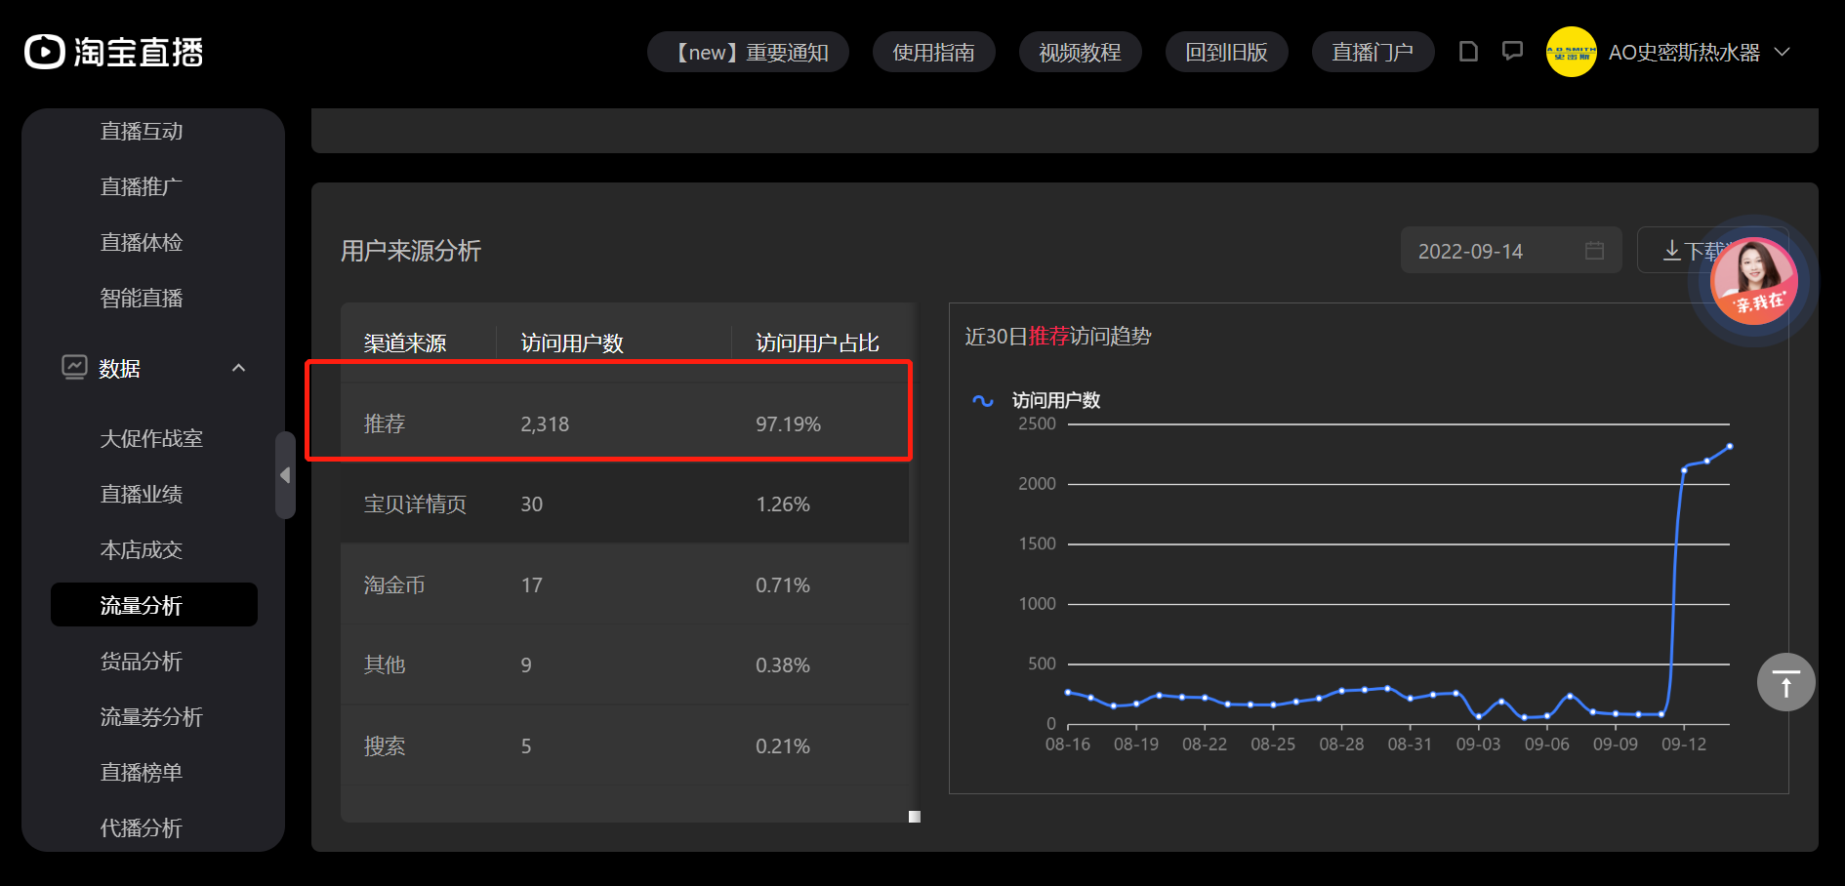This screenshot has height=886, width=1845.
Task: Toggle the 访问用户数 chart legend
Action: pos(1036,400)
